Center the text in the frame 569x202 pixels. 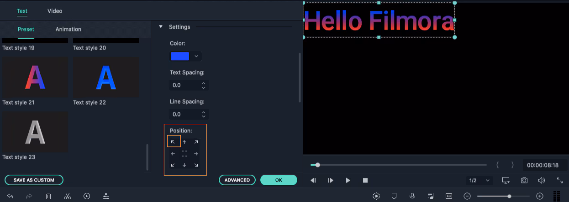pyautogui.click(x=184, y=154)
